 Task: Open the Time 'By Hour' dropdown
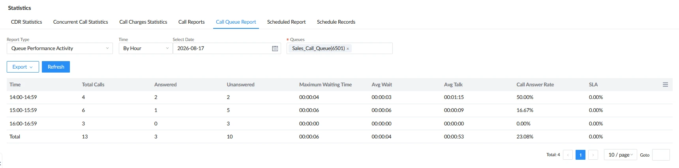click(146, 49)
